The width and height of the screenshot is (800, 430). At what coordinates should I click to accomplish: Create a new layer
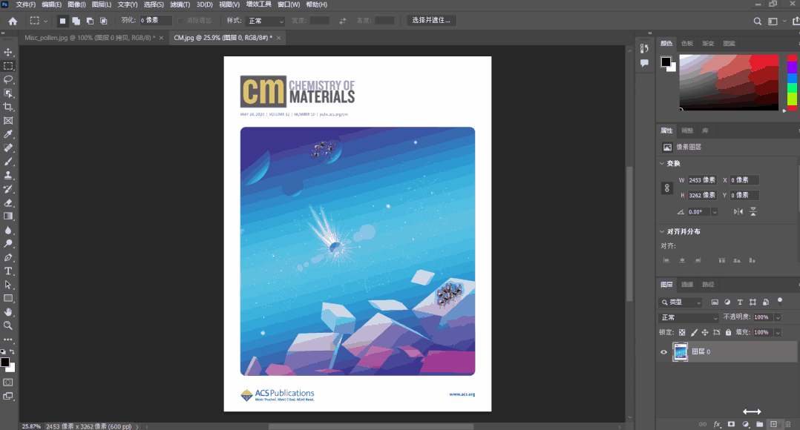click(773, 424)
